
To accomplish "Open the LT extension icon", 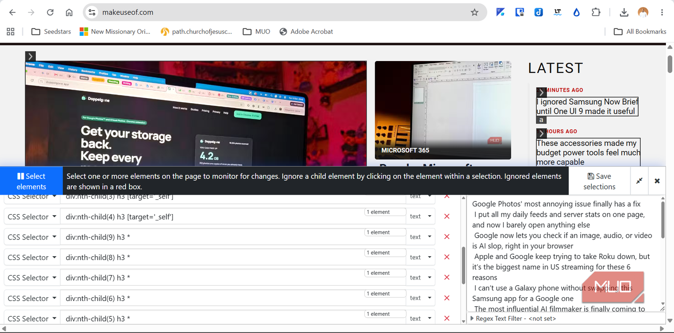I will tap(557, 12).
